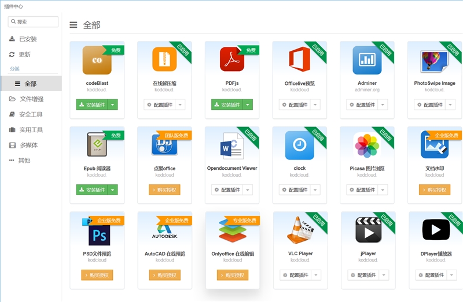Configure the 在线解压缩 plugin
This screenshot has height=302, width=463.
tap(160, 105)
